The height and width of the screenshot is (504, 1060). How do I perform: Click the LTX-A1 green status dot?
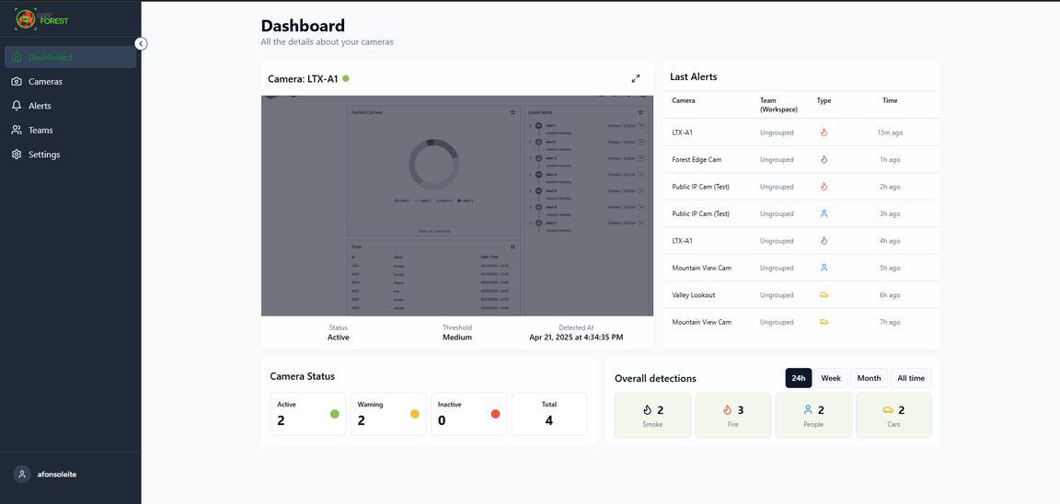point(345,78)
